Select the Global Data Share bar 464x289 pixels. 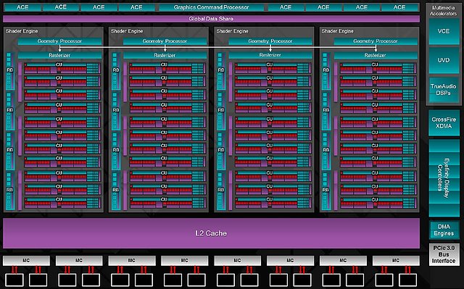211,19
